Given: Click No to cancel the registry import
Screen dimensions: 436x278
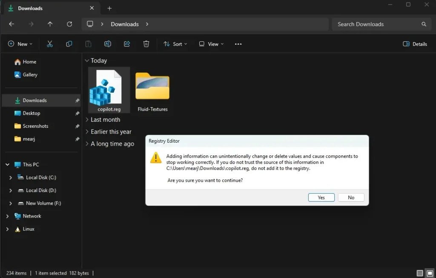Looking at the screenshot, I should click(x=351, y=197).
